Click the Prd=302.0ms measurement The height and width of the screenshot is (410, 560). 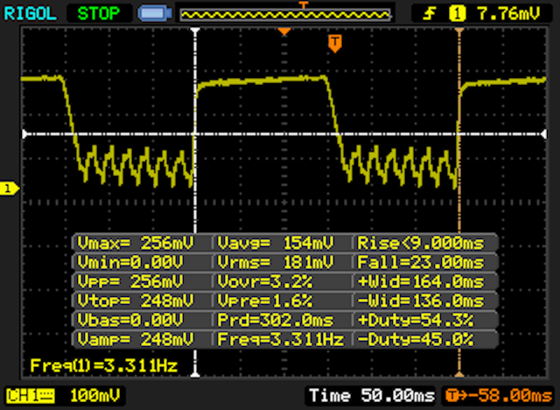[x=275, y=320]
